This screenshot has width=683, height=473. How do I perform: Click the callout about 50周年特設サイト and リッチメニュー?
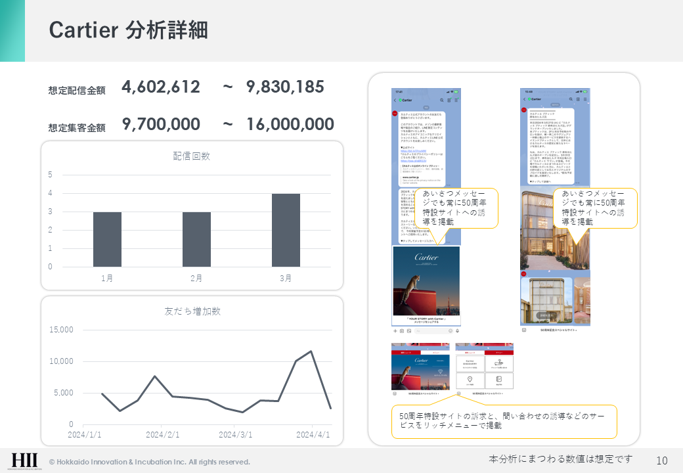click(x=504, y=421)
